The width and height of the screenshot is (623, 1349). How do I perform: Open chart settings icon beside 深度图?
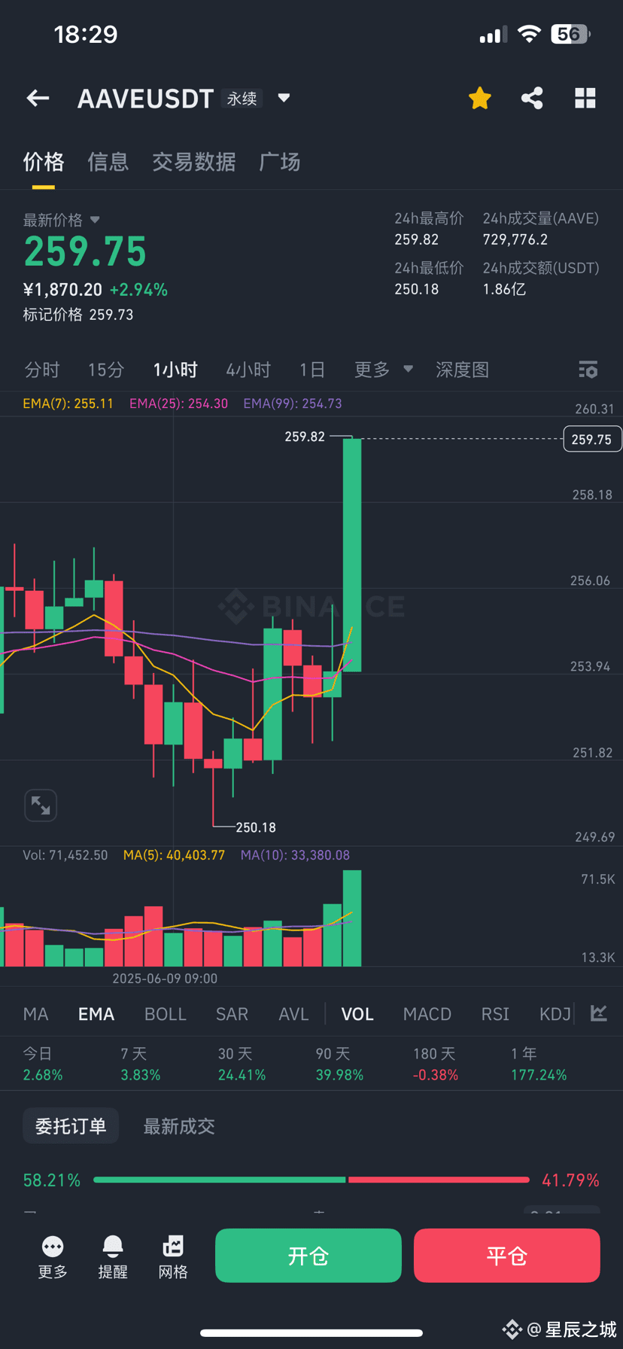(588, 370)
